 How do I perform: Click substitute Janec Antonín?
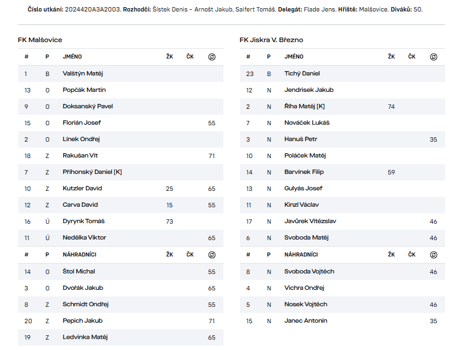pyautogui.click(x=306, y=320)
